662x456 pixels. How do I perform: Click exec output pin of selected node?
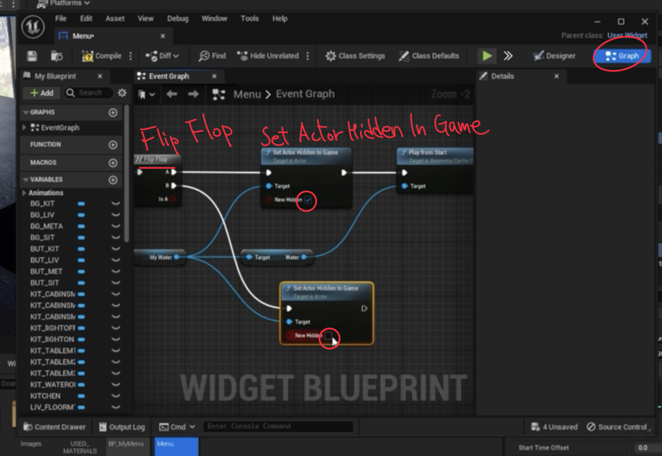(364, 309)
